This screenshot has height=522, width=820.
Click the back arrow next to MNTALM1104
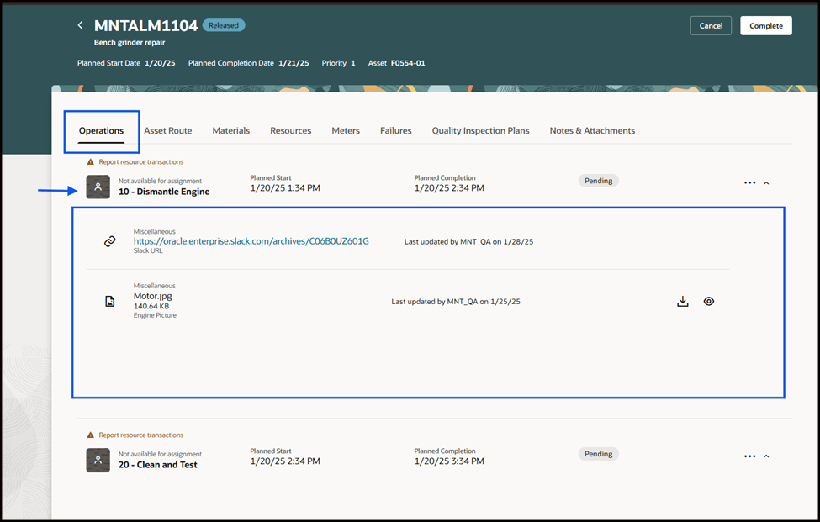pyautogui.click(x=80, y=25)
